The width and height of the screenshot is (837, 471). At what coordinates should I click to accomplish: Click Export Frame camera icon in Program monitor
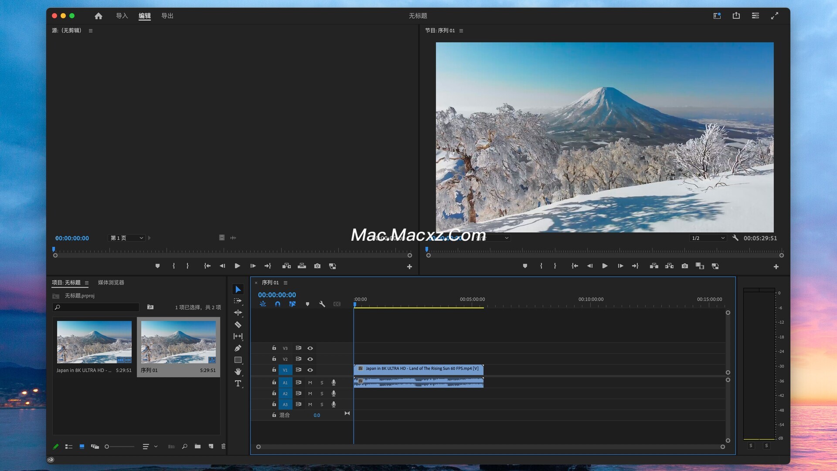tap(685, 266)
